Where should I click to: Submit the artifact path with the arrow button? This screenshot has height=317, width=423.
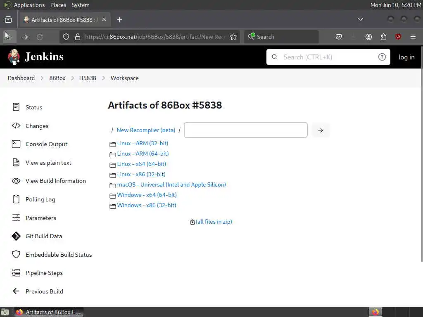(x=320, y=130)
